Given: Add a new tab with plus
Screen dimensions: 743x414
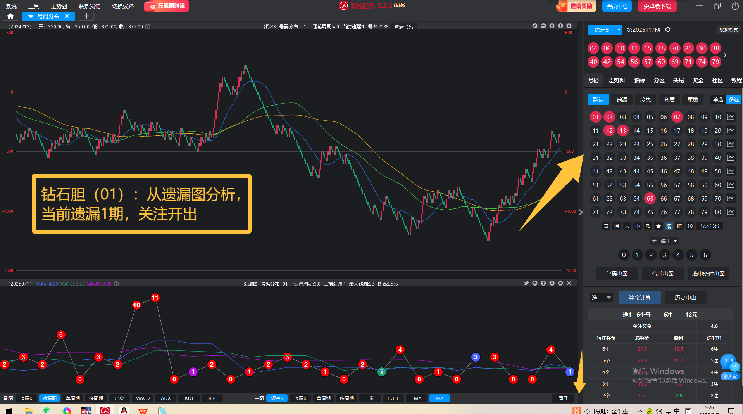Looking at the screenshot, I should 86,16.
